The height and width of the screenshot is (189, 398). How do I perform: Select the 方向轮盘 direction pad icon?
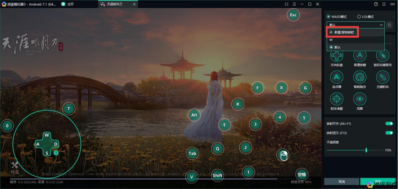337,56
